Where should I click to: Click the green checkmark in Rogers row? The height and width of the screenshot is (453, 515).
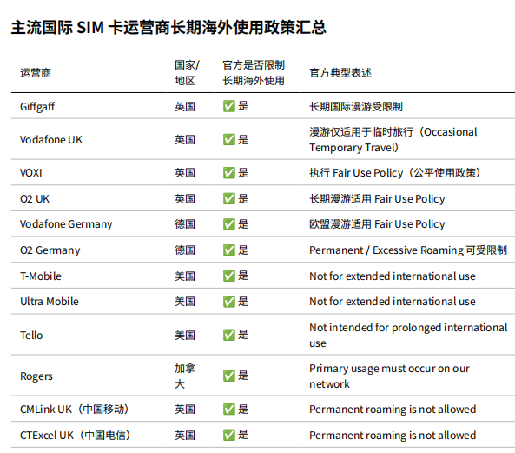point(229,376)
